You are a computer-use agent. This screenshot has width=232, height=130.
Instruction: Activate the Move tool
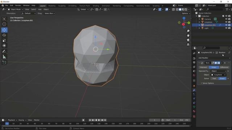point(4,30)
